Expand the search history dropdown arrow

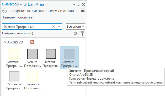point(59,27)
